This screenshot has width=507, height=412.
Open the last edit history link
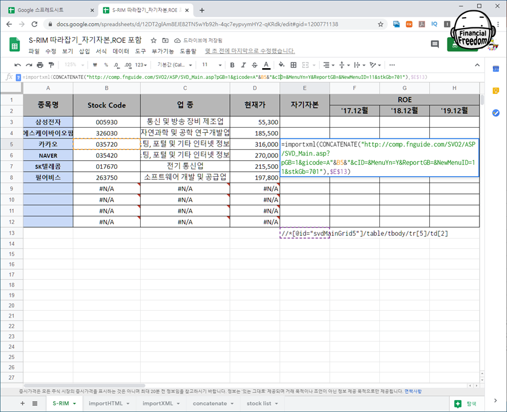click(250, 51)
